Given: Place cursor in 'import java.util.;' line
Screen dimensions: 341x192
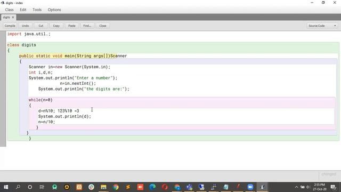Looking at the screenshot, I should 29,34.
